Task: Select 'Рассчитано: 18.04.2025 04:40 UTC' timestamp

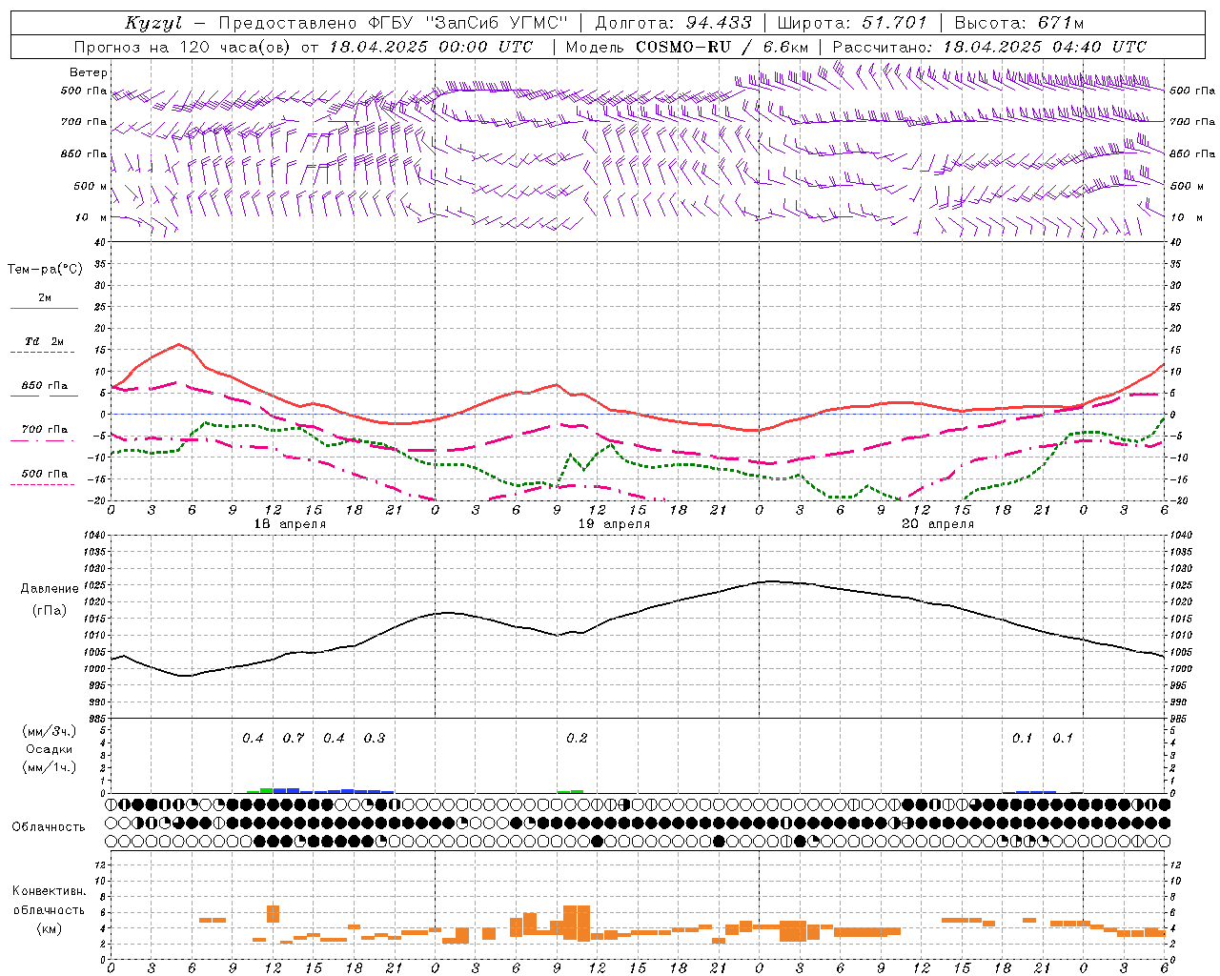Action: 989,47
